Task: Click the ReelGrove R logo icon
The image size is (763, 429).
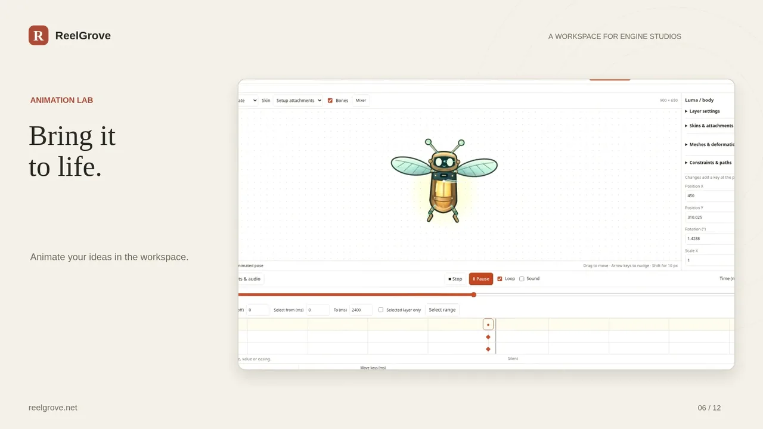Action: pyautogui.click(x=38, y=35)
